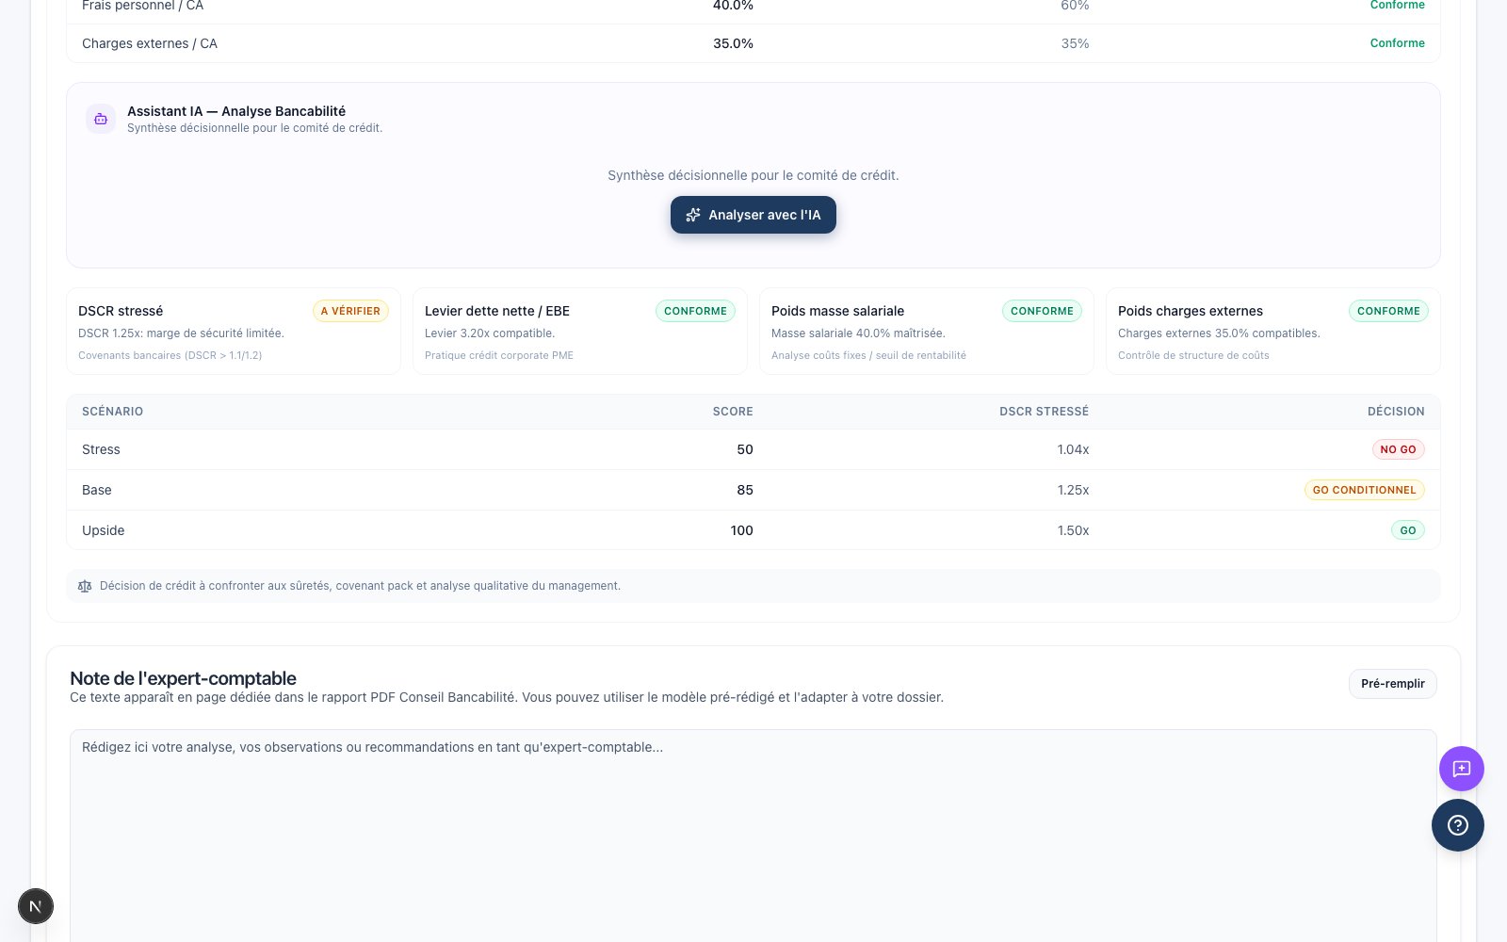Click the DSCR value 1.50x
The image size is (1507, 942).
tap(1073, 530)
